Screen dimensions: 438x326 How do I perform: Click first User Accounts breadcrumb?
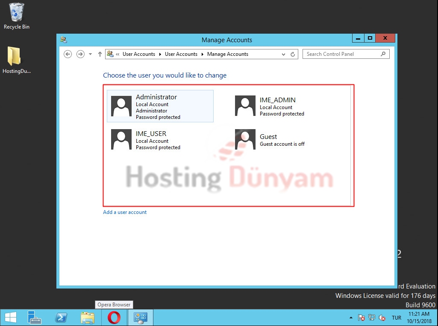(x=139, y=54)
